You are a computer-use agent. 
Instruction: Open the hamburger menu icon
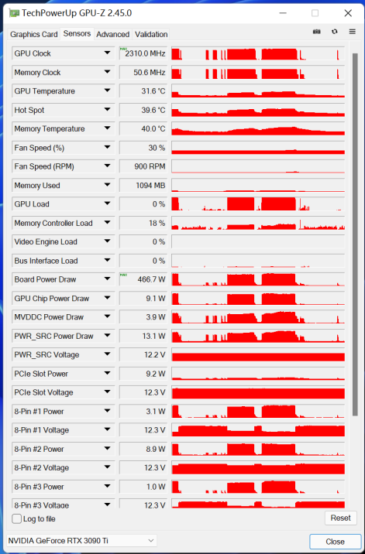[352, 32]
